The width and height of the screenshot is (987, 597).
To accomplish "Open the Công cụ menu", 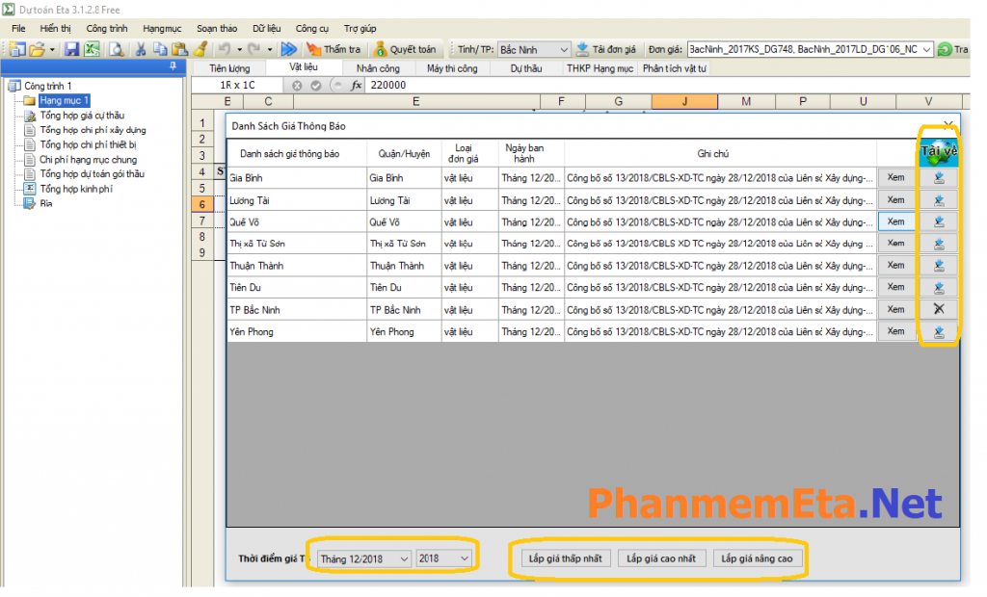I will click(x=311, y=29).
